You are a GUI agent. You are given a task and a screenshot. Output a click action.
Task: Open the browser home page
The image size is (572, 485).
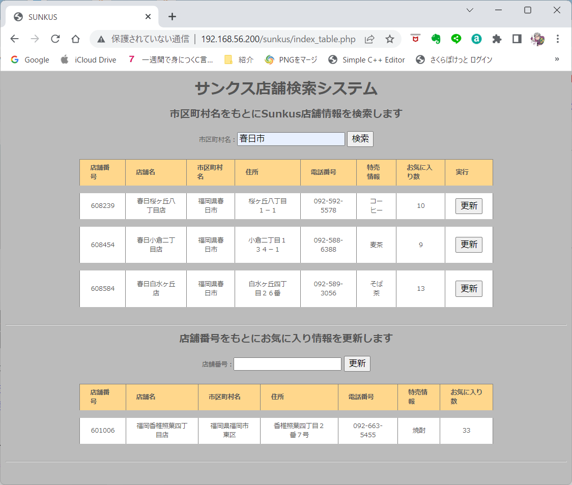pos(75,39)
